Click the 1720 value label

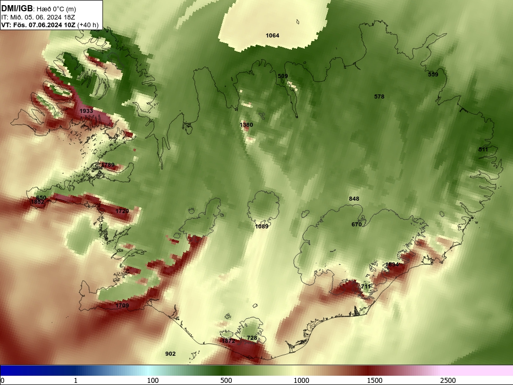pyautogui.click(x=122, y=211)
